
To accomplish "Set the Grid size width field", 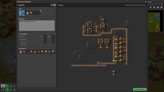I will [45, 37].
